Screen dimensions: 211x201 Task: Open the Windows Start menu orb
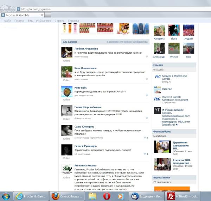coord(5,196)
